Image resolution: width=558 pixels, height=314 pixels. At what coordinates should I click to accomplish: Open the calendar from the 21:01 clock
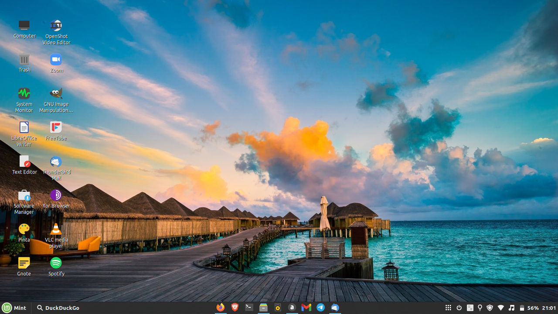(549, 308)
